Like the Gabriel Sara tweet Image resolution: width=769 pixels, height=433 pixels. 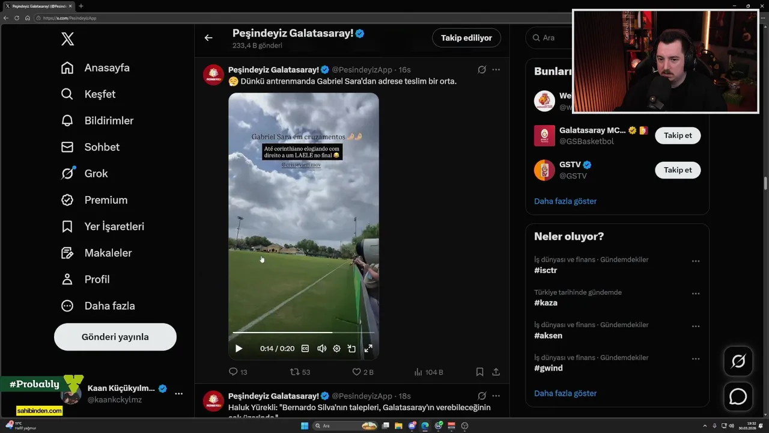tap(362, 372)
